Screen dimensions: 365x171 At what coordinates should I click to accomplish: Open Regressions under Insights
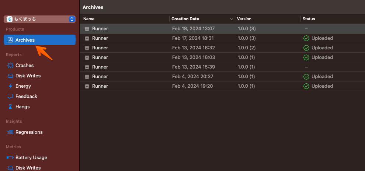click(29, 132)
